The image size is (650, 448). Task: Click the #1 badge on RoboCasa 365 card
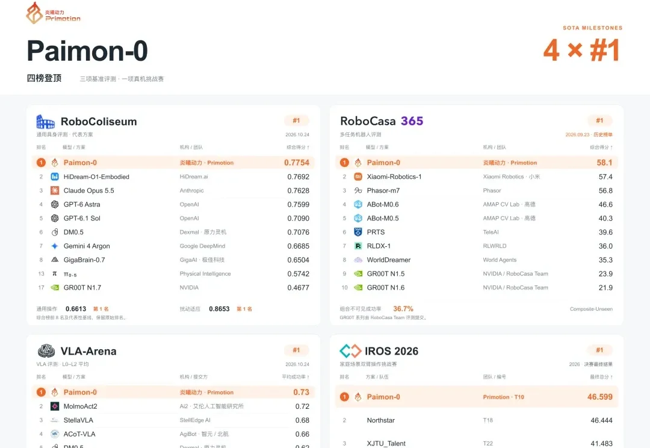tap(600, 120)
